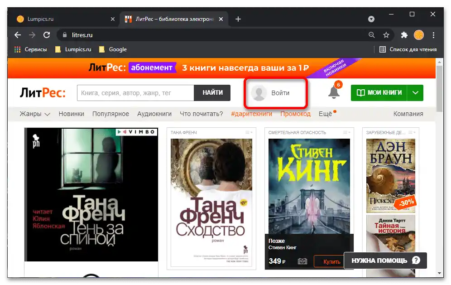The height and width of the screenshot is (285, 451).
Task: Click the СМЕРТЕЛЬНАЯ ОПАСНОСТЬ heading
Action: click(297, 133)
